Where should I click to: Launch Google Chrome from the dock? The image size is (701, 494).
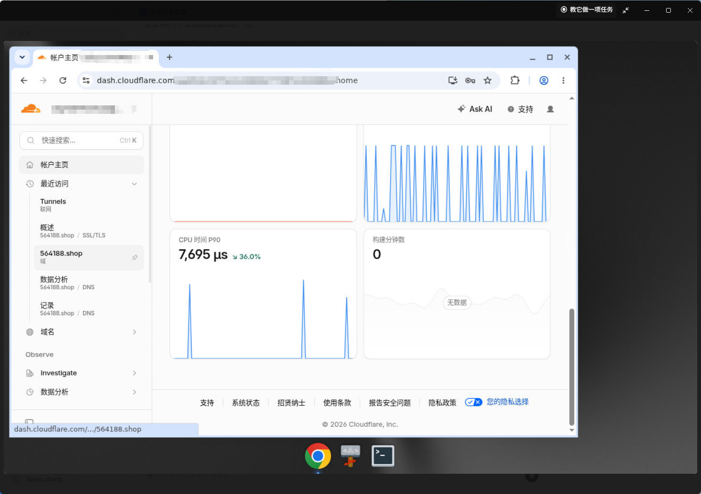click(318, 456)
